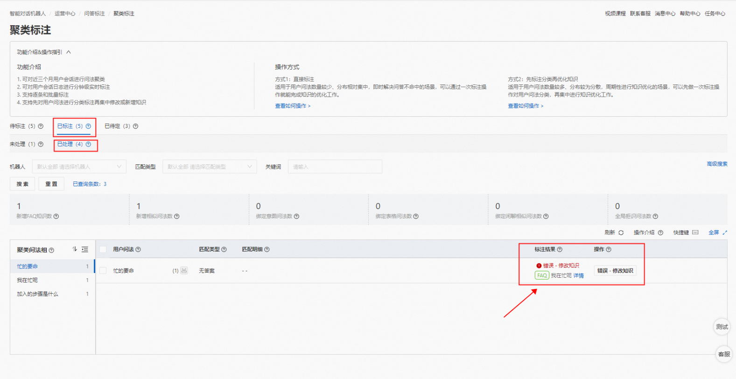Viewport: 736px width, 379px height.
Task: Click the 错误 - 修改知识 action button
Action: [615, 271]
